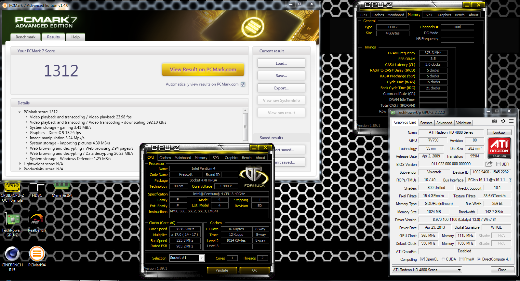
Task: Click Save... current result button
Action: pyautogui.click(x=281, y=75)
